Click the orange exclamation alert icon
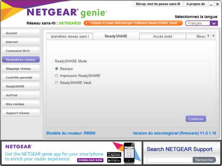222x166 pixels. [86, 23]
